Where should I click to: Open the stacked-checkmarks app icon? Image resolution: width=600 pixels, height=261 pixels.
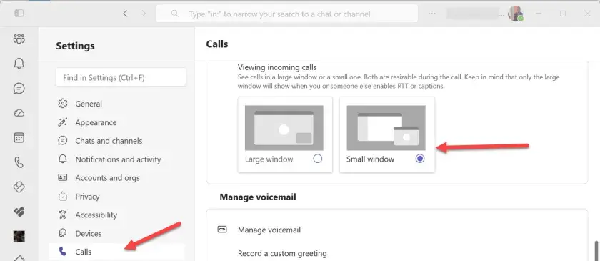pyautogui.click(x=19, y=212)
